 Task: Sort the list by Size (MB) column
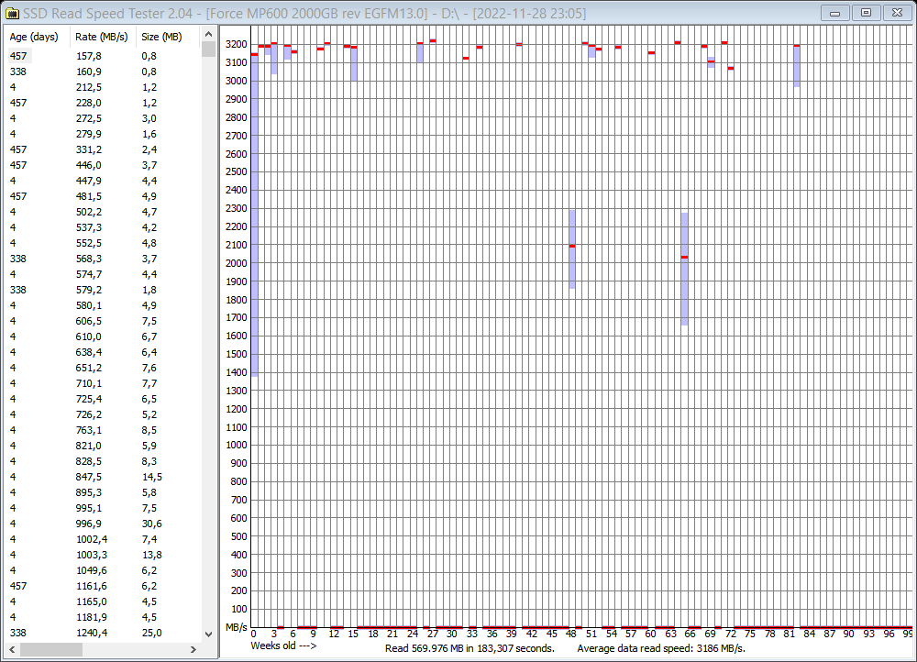(x=160, y=37)
